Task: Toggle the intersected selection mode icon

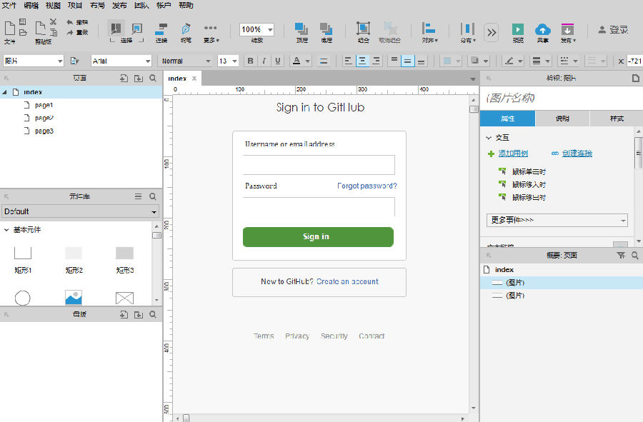Action: (116, 29)
